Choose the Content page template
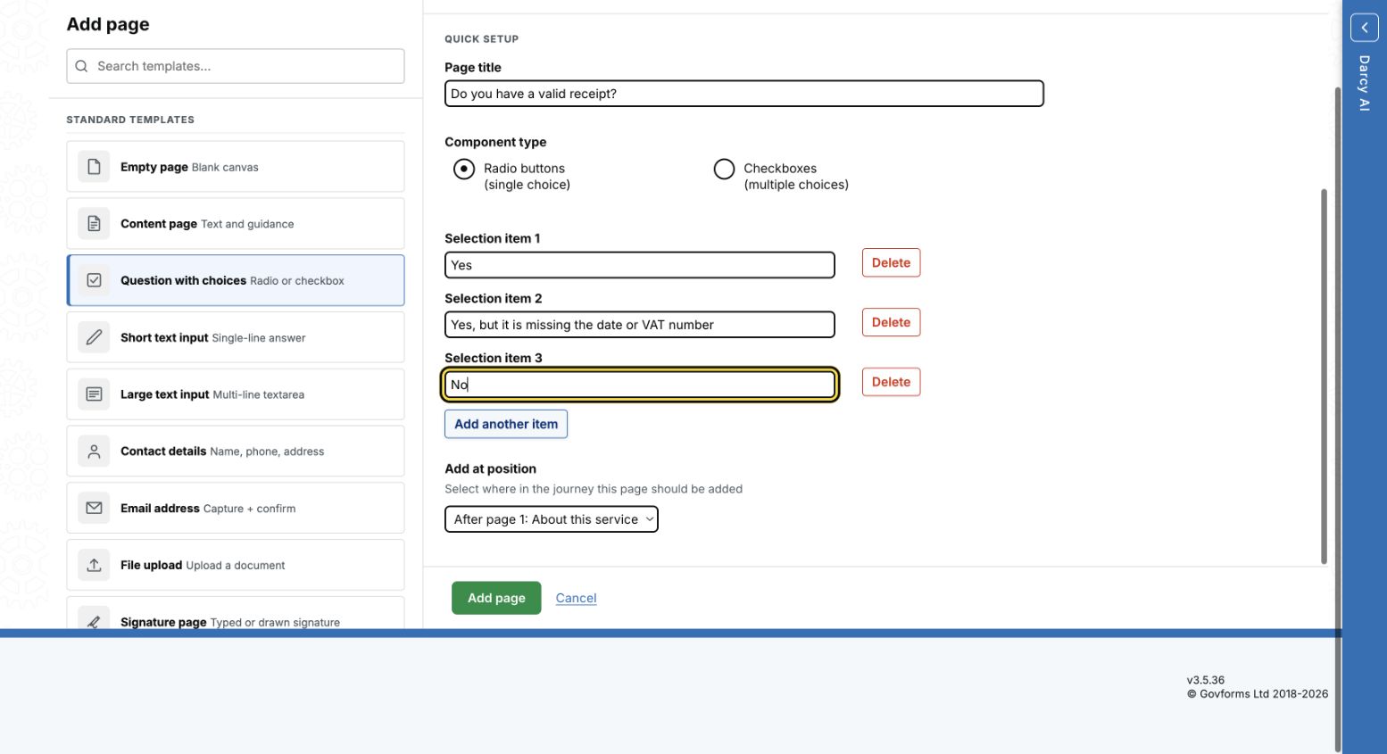This screenshot has height=754, width=1387. (236, 224)
